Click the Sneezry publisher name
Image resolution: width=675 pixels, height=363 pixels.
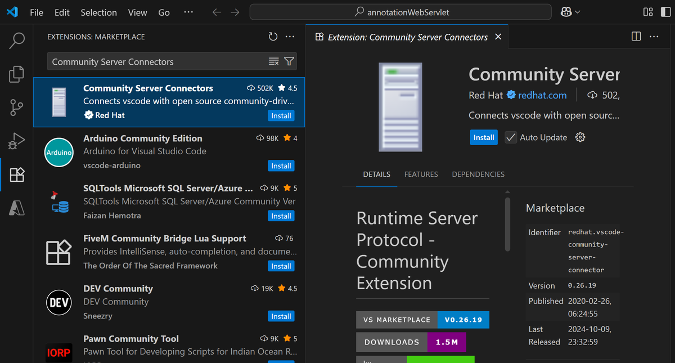pos(98,316)
